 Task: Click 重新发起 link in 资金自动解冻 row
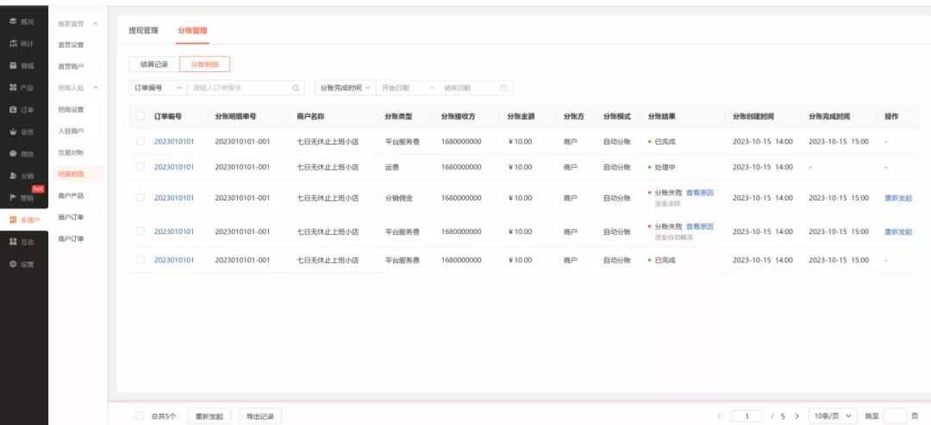[897, 231]
